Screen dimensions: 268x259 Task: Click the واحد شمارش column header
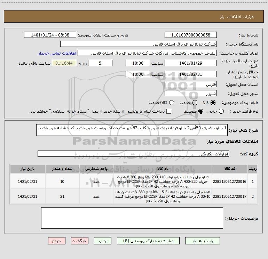click(x=96, y=169)
